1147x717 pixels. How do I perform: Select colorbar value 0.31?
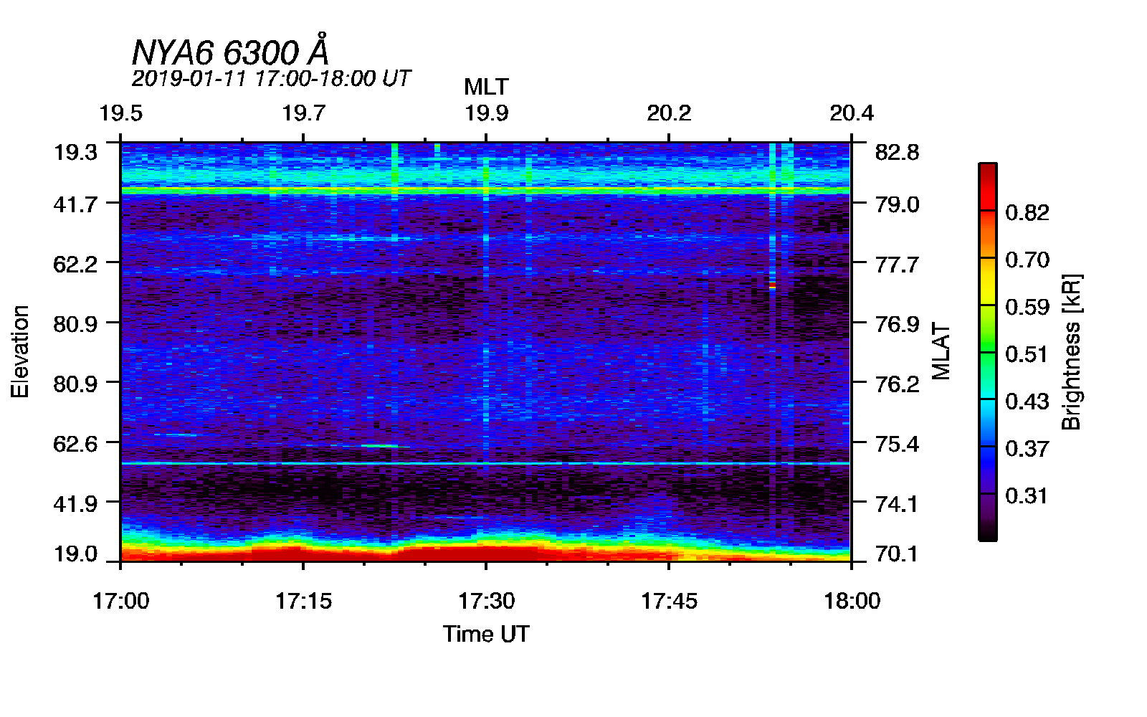[x=1027, y=495]
